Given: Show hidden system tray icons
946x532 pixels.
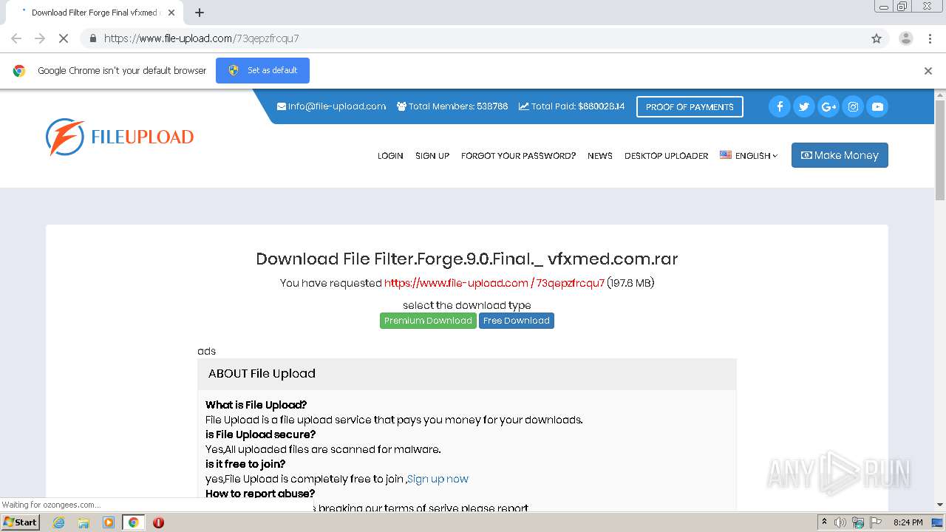Looking at the screenshot, I should (x=824, y=522).
